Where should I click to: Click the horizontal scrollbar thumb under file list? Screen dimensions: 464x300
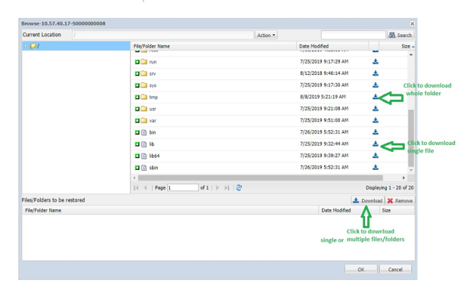(x=261, y=178)
